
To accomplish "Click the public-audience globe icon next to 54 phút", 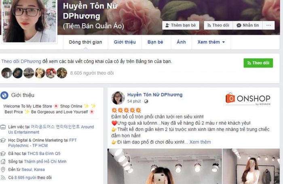I will click(146, 101).
